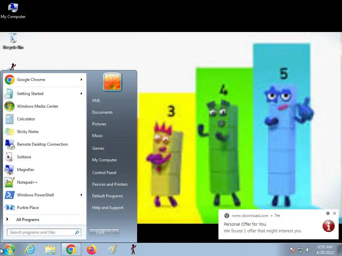The height and width of the screenshot is (256, 342).
Task: Click the Start orb button
Action: coord(9,249)
